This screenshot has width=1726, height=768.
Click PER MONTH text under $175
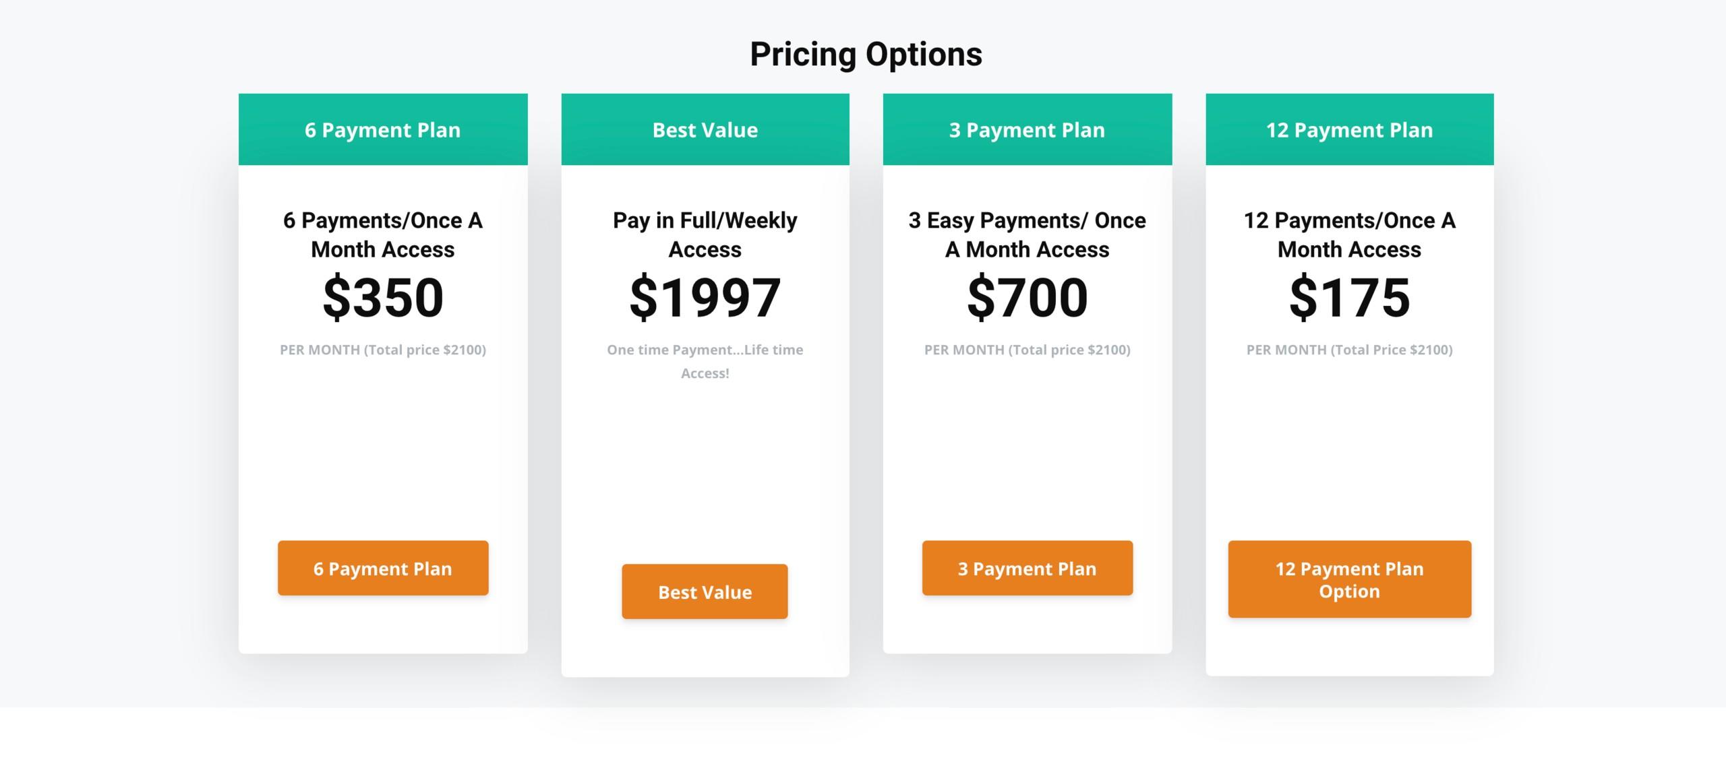click(1350, 350)
